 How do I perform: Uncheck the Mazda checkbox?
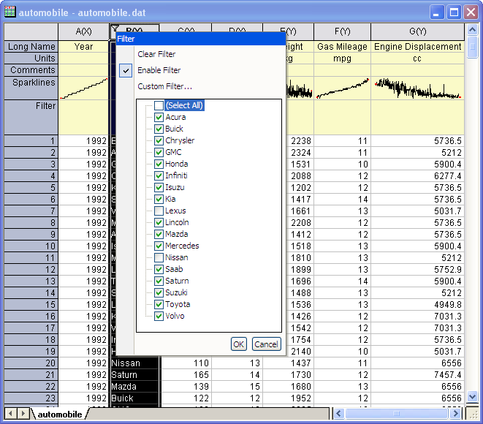coord(159,234)
